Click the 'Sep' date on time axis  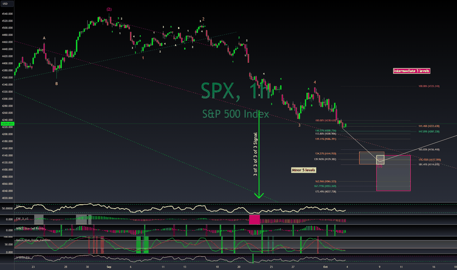(x=109, y=267)
